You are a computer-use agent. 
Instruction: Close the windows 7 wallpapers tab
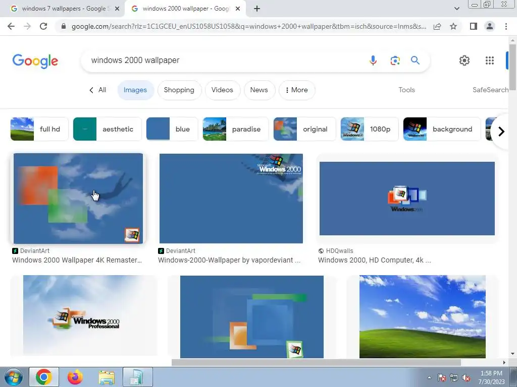pyautogui.click(x=117, y=9)
